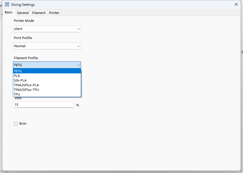Image resolution: width=243 pixels, height=173 pixels.
Task: Select TPU at the list bottom
Action: click(47, 94)
